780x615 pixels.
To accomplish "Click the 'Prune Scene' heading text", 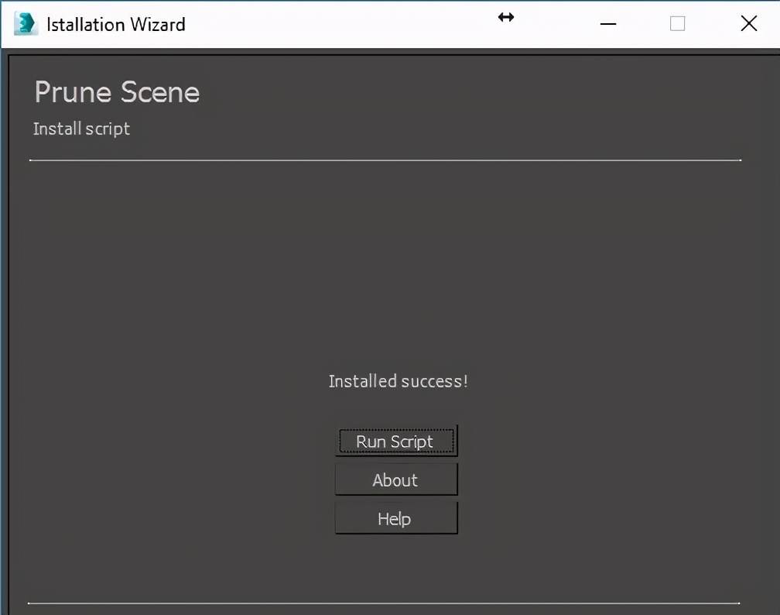I will tap(117, 92).
